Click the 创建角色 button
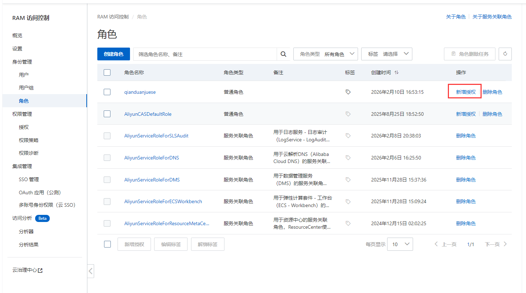Image resolution: width=526 pixels, height=293 pixels. pos(114,54)
